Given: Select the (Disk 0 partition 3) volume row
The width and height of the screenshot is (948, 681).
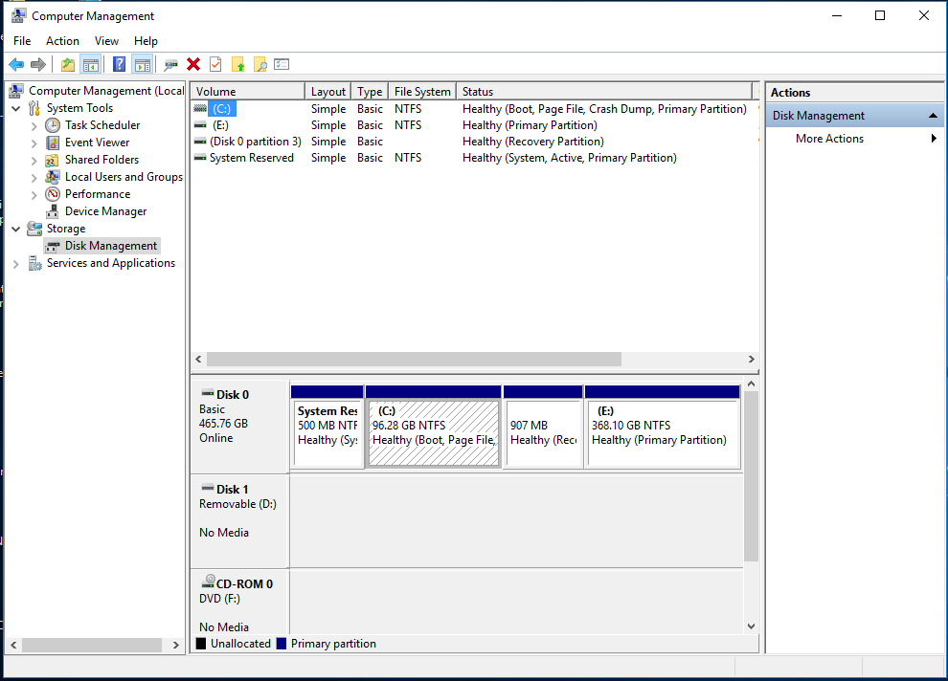Looking at the screenshot, I should [475, 142].
